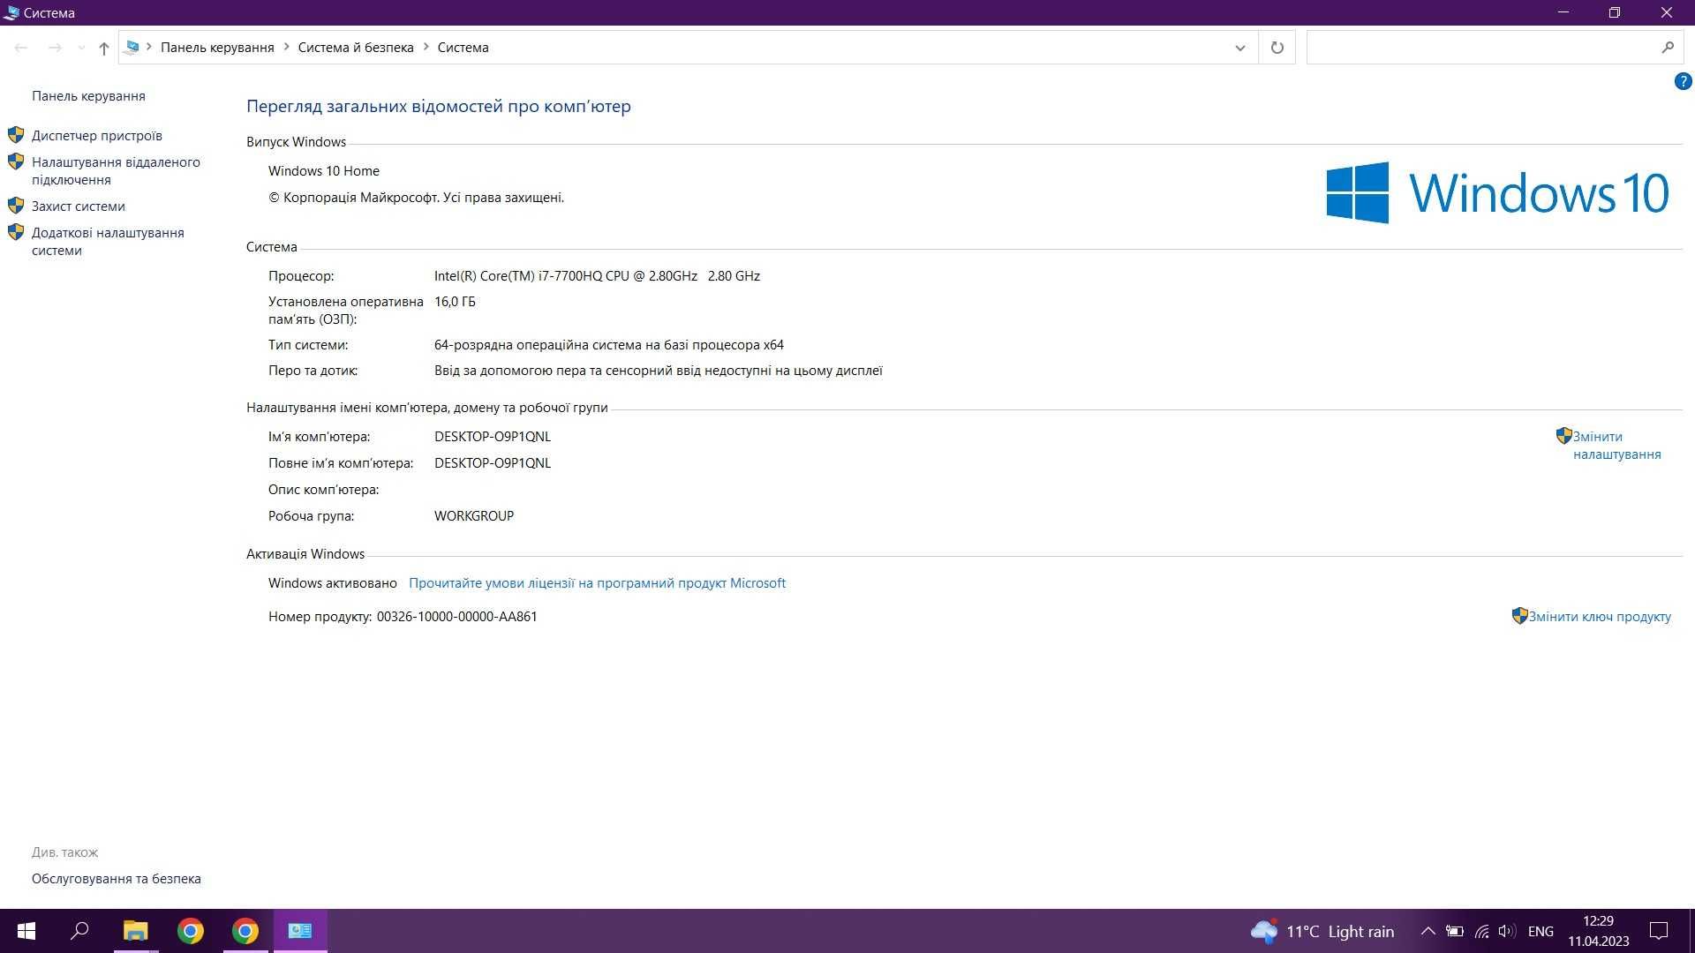
Task: Open weather widget '11°C Light rain'
Action: (x=1322, y=931)
